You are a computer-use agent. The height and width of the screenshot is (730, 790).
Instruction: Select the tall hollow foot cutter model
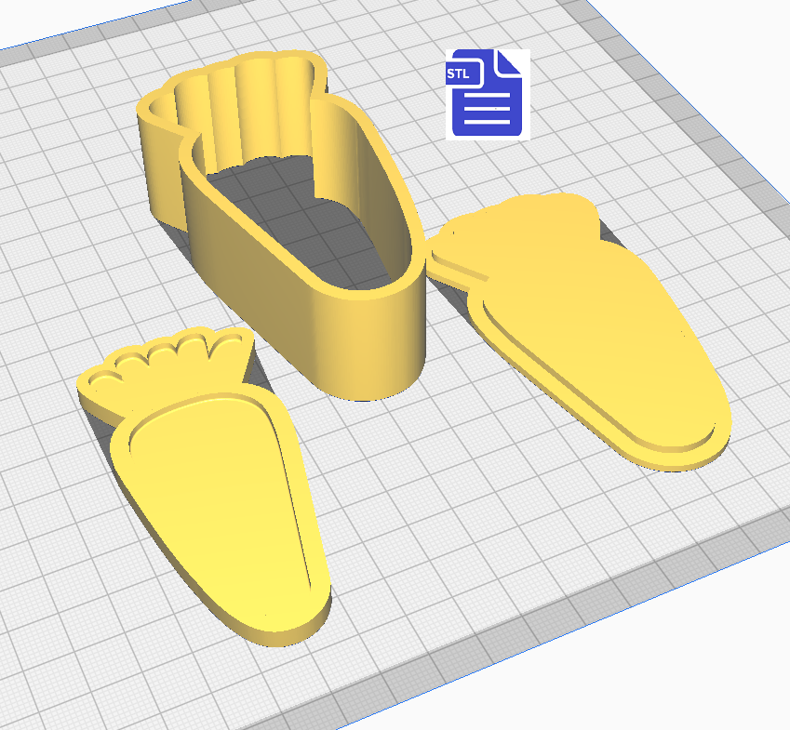point(372,344)
